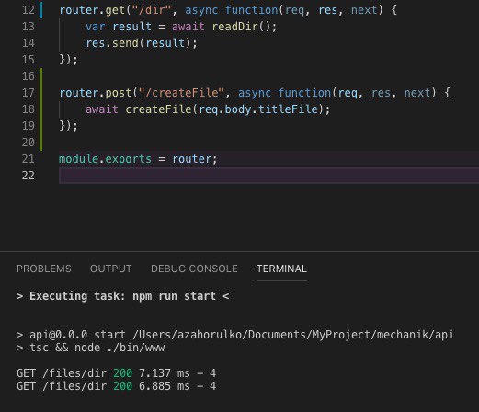Click line number 13 in gutter
The height and width of the screenshot is (412, 479).
click(x=29, y=27)
